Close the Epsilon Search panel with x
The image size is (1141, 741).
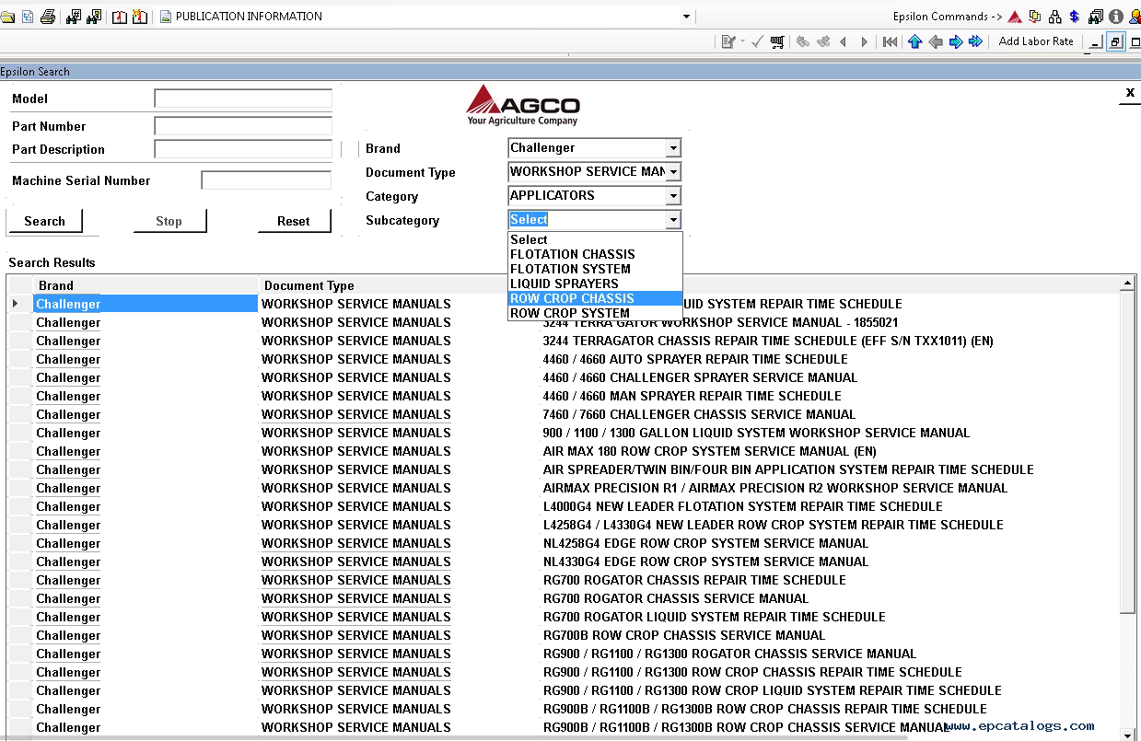(x=1130, y=92)
